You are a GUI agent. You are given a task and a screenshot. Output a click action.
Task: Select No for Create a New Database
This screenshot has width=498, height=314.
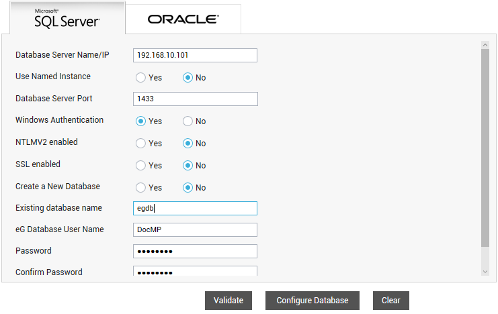188,188
